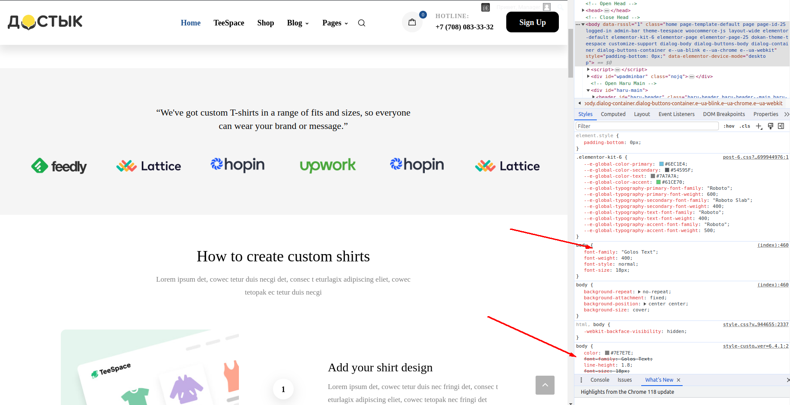The width and height of the screenshot is (790, 405).
Task: Show more DevTools tabs via double chevron
Action: (x=787, y=114)
